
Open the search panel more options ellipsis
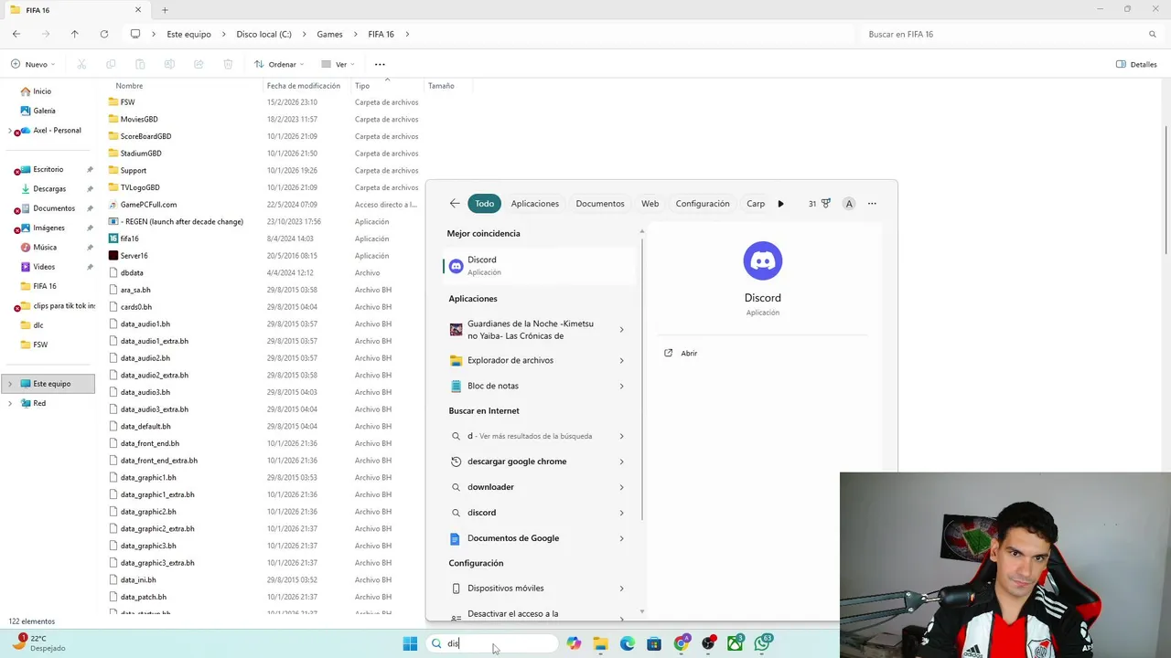coord(872,204)
